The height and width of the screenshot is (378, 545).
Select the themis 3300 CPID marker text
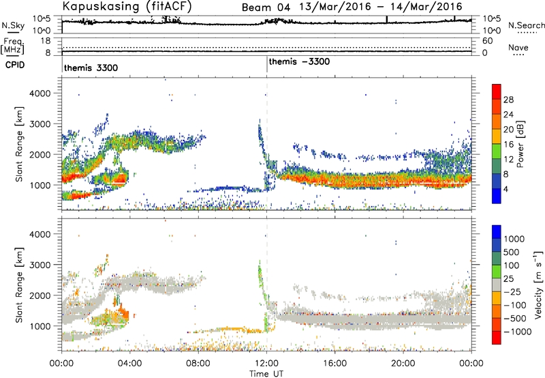pyautogui.click(x=91, y=68)
